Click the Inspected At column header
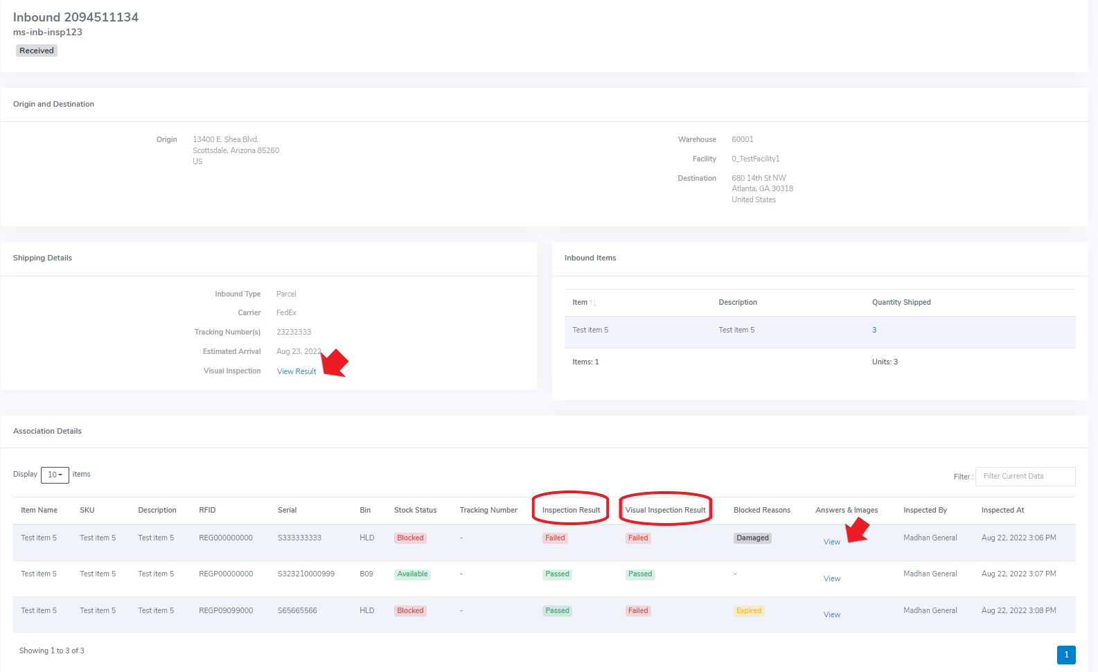The width and height of the screenshot is (1098, 672). pos(1002,510)
